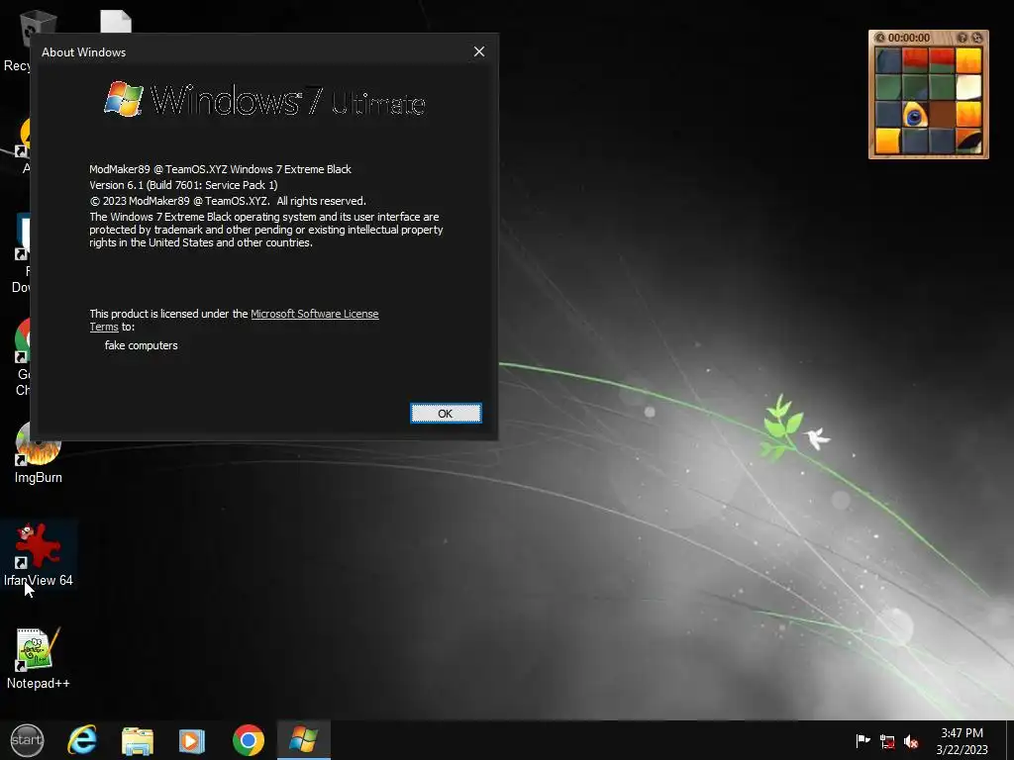
Task: Click the About Windows title text
Action: point(83,52)
